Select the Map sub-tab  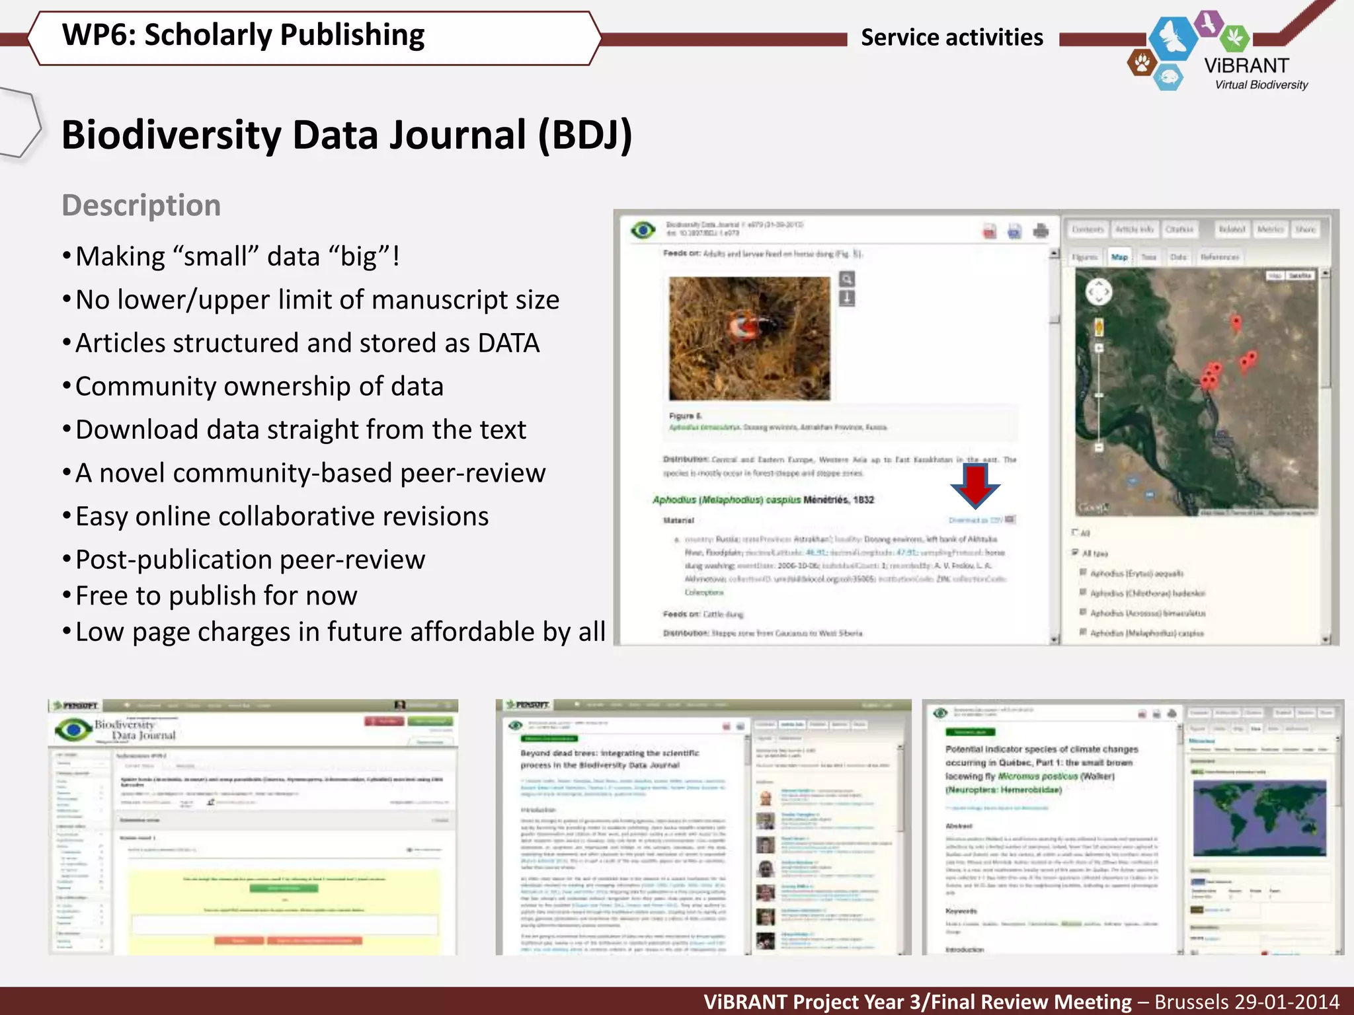[1119, 257]
